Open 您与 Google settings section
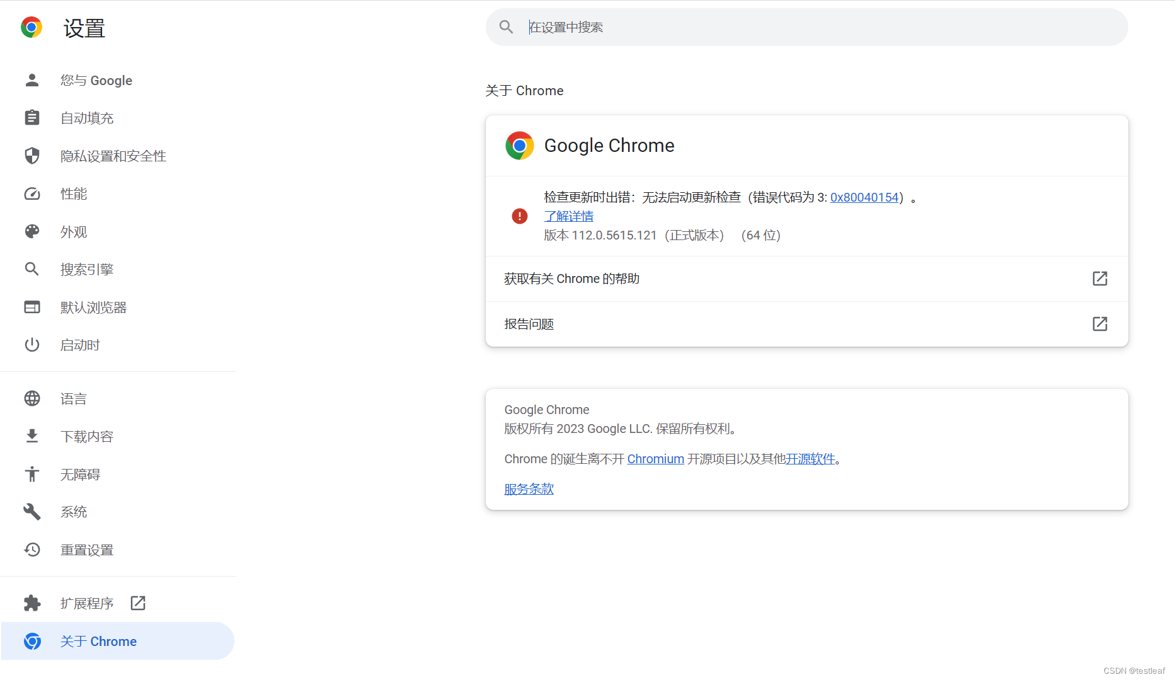 [118, 80]
